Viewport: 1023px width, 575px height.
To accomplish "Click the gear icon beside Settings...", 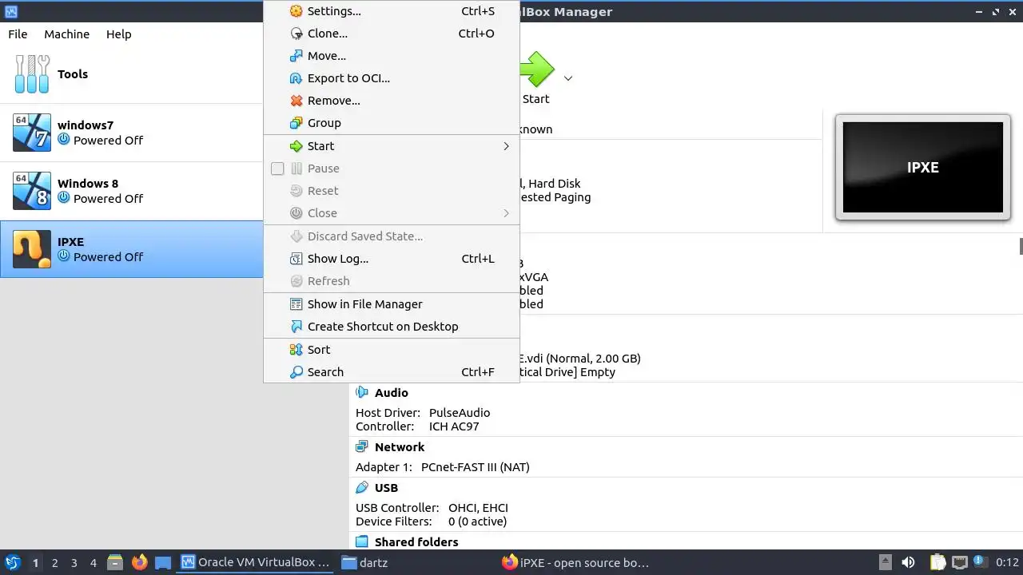I will 296,11.
